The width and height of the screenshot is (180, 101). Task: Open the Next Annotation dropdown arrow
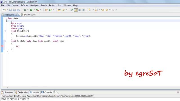pyautogui.click(x=93, y=10)
